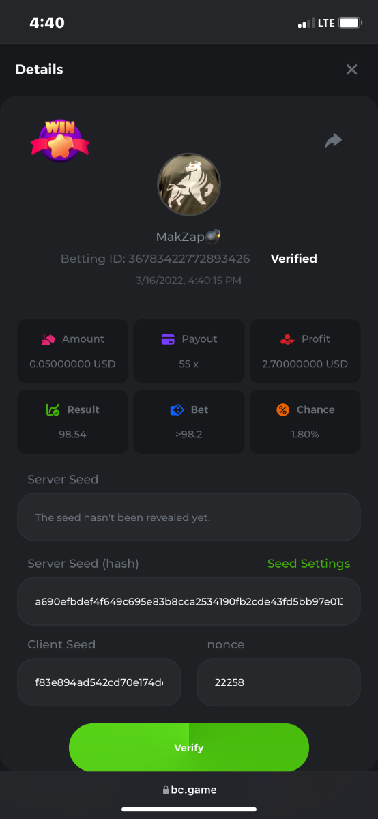Tap the purple Payout card icon

click(x=168, y=339)
